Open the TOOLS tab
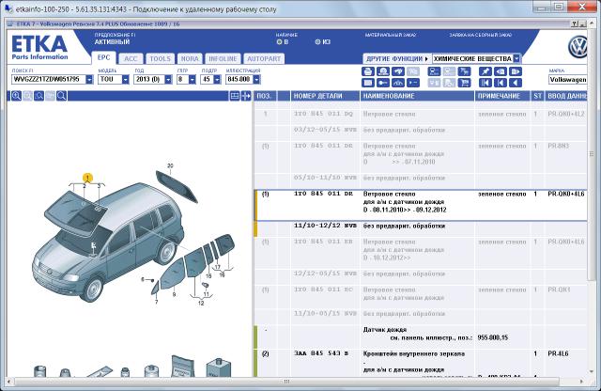The height and width of the screenshot is (391, 601). pos(160,58)
